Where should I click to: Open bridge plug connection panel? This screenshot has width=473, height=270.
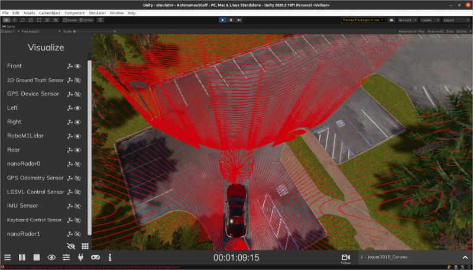pos(80,258)
